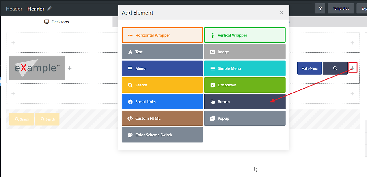
Task: Add element at bottom row right plus
Action: pyautogui.click(x=352, y=94)
